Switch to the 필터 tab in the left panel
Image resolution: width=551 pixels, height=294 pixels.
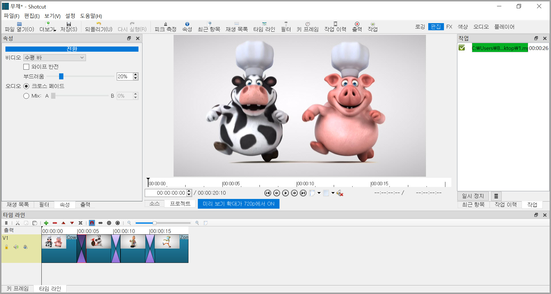(44, 205)
